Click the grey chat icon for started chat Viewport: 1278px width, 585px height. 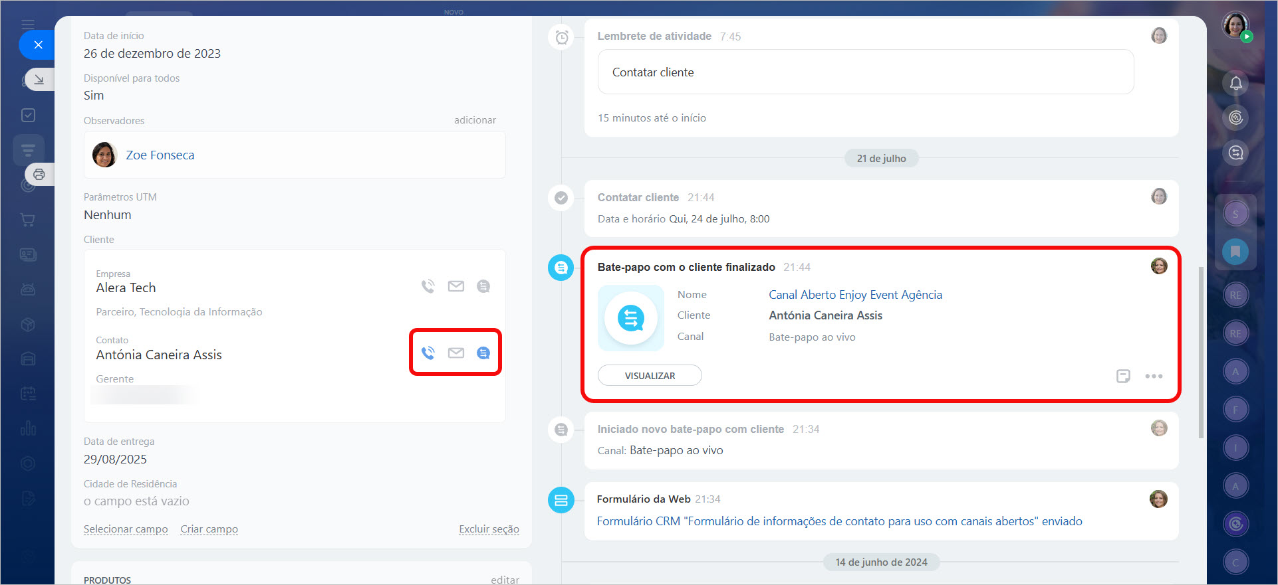(561, 430)
